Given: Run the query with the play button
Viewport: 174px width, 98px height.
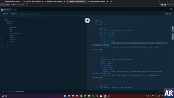Looking at the screenshot, I should point(87,20).
